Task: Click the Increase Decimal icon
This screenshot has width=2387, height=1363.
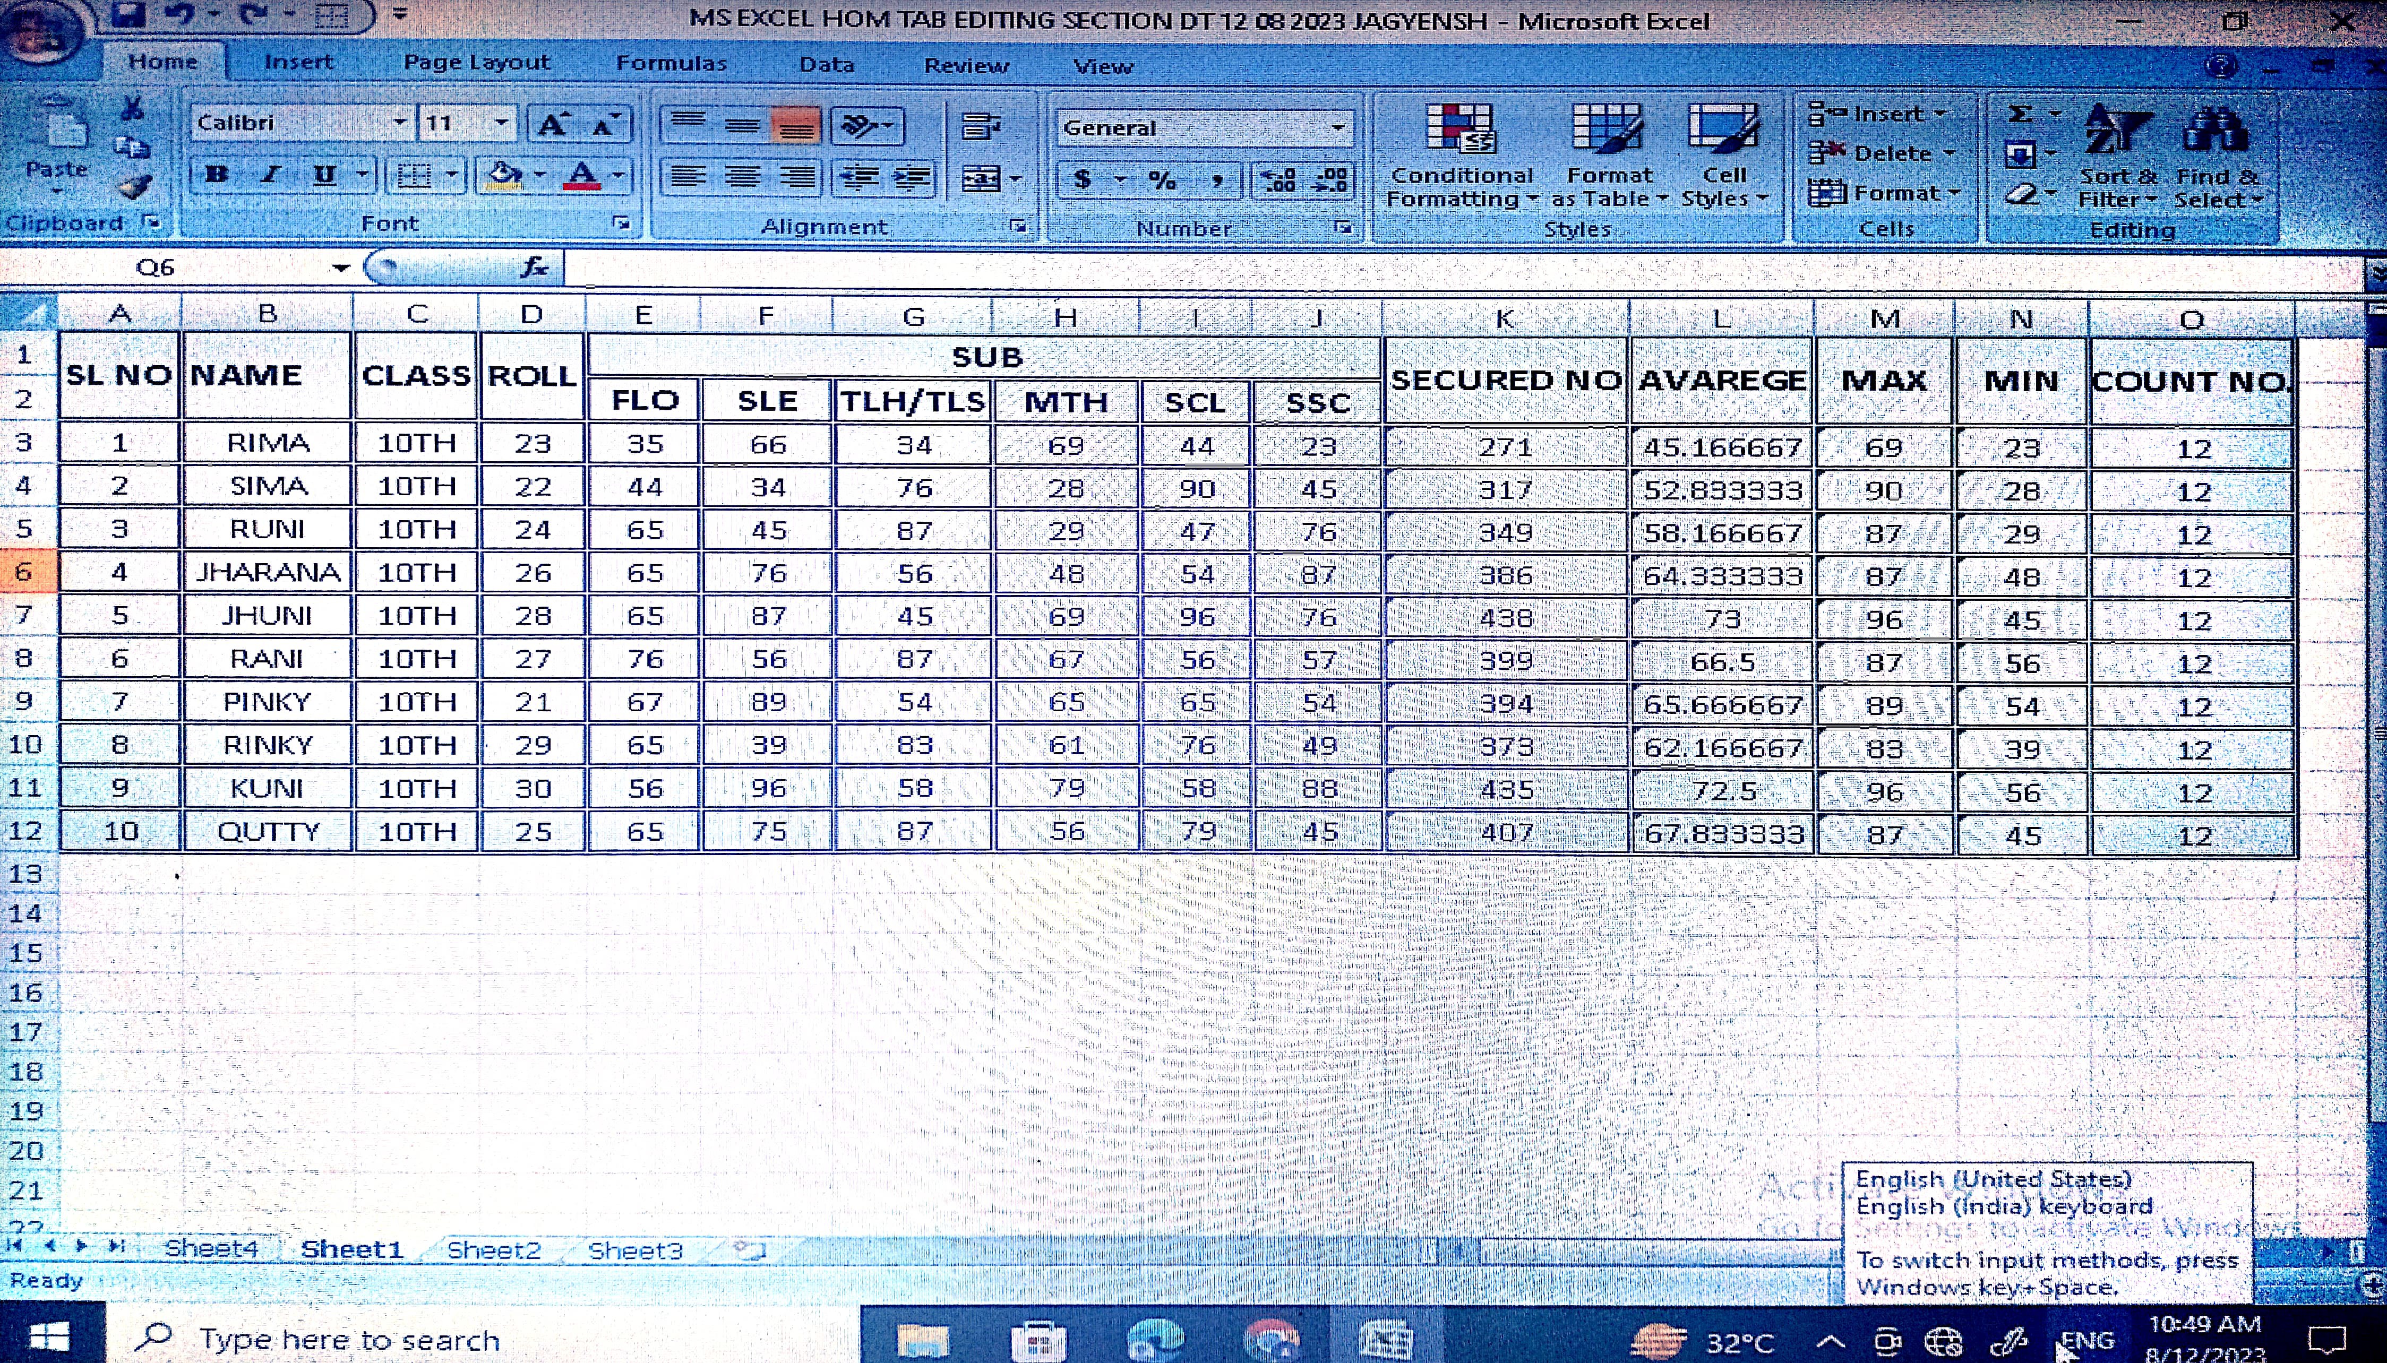Action: pyautogui.click(x=1278, y=179)
